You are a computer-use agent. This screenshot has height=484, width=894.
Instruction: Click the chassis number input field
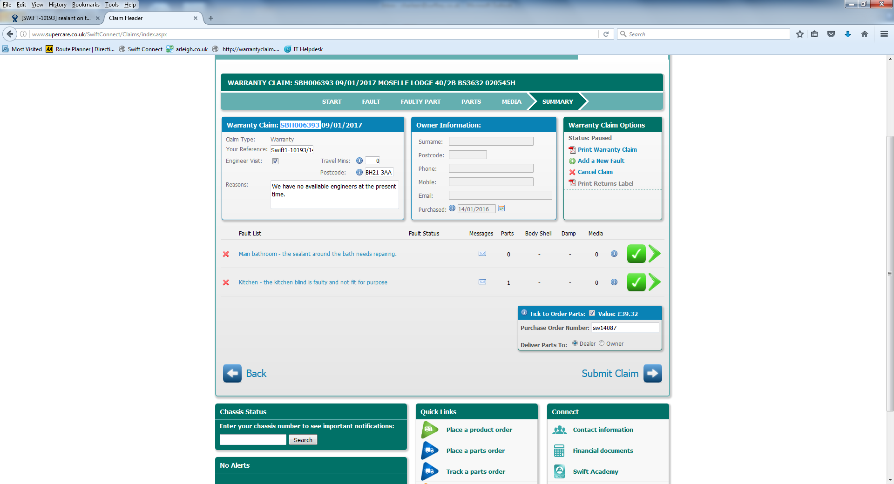253,440
